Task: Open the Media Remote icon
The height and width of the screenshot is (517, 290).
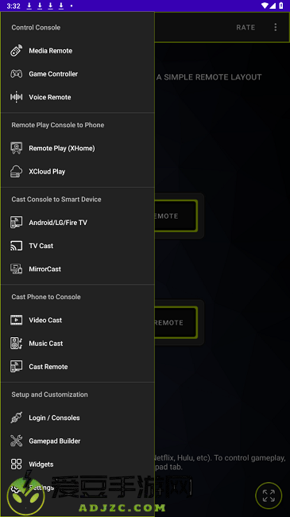Action: tap(16, 51)
